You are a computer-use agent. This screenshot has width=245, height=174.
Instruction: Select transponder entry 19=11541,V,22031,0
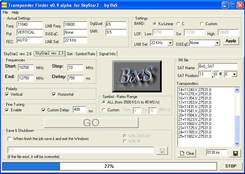click(195, 111)
